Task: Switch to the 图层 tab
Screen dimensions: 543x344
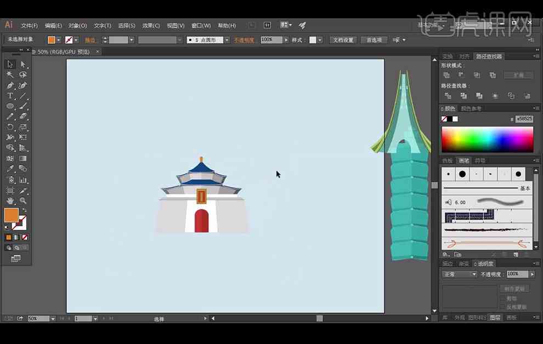Action: tap(495, 317)
